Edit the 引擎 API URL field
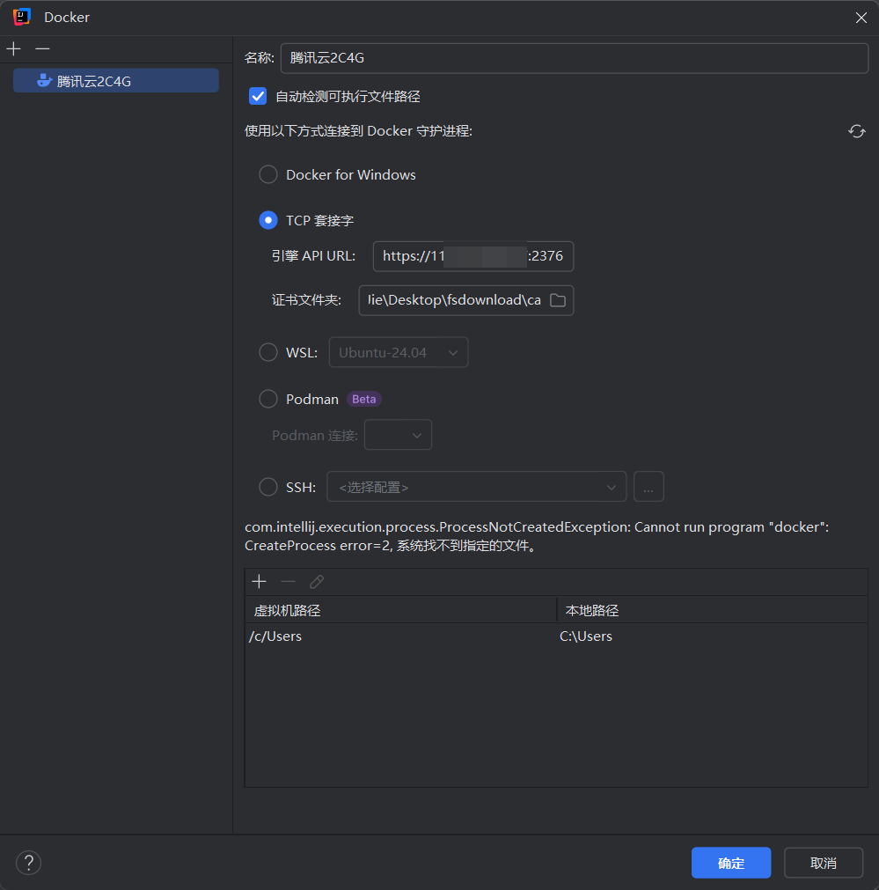This screenshot has width=879, height=890. pos(472,256)
